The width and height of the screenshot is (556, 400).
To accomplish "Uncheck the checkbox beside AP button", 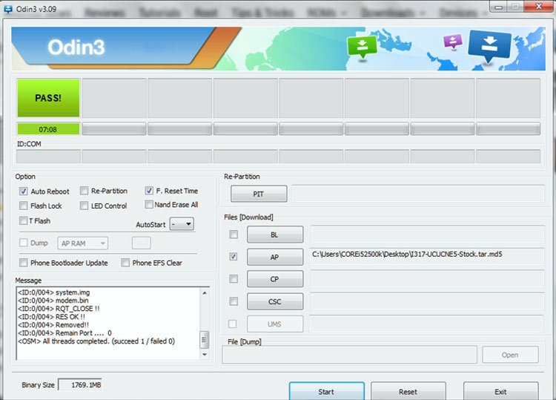I will 234,256.
